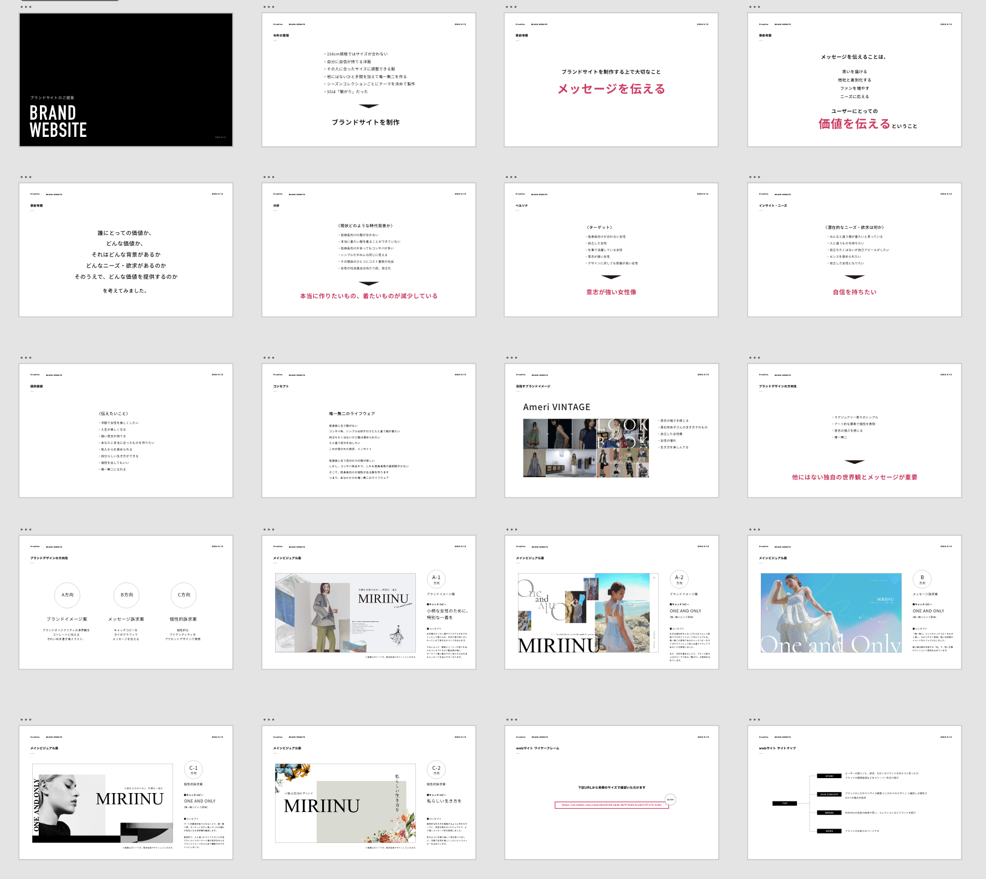Click the A方向 circle on the design direction slide
Viewport: 986px width, 879px height.
point(67,595)
